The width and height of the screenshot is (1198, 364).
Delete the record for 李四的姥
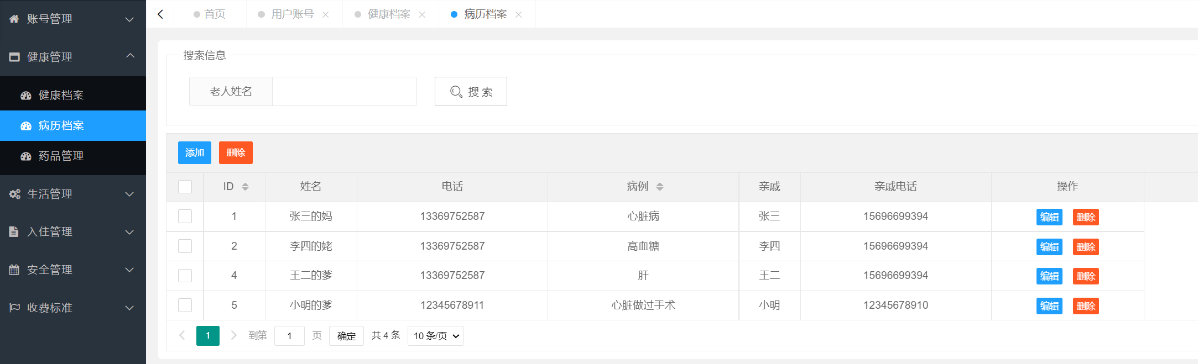pos(1086,247)
